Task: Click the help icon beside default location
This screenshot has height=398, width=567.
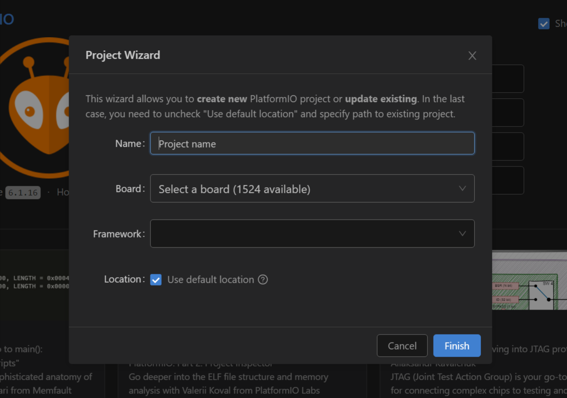Action: point(263,279)
